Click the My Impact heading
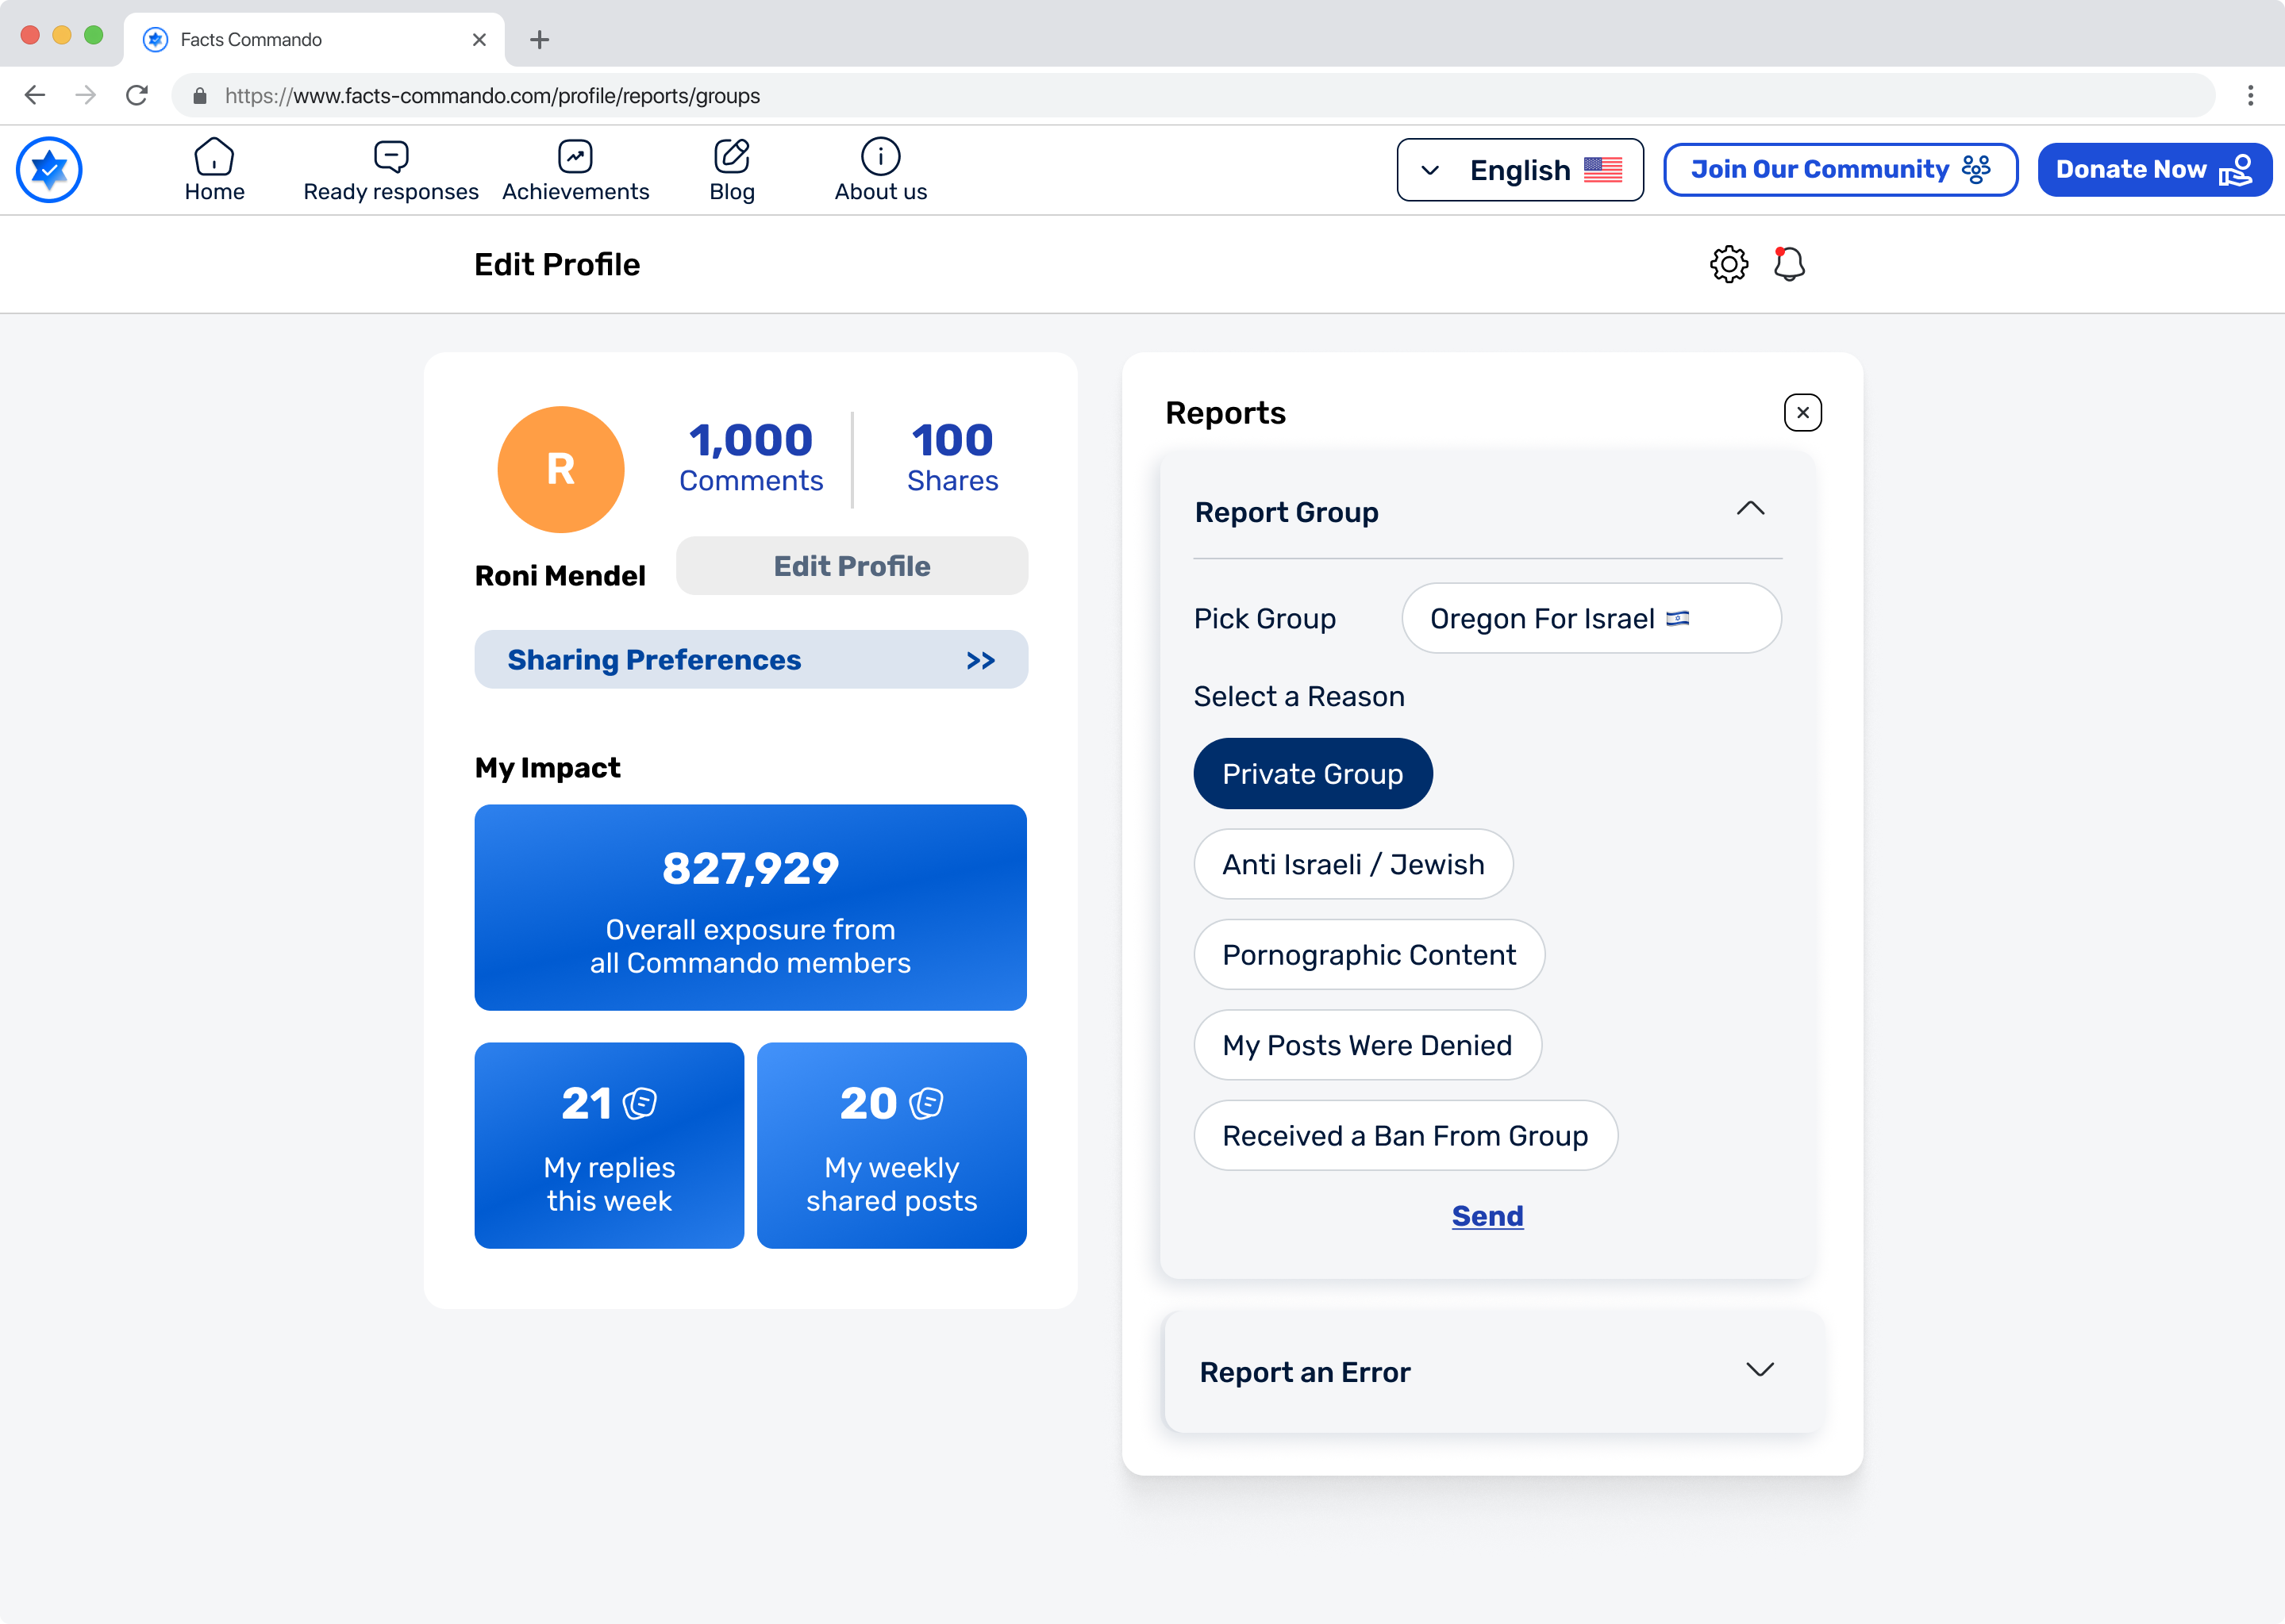 [x=547, y=767]
